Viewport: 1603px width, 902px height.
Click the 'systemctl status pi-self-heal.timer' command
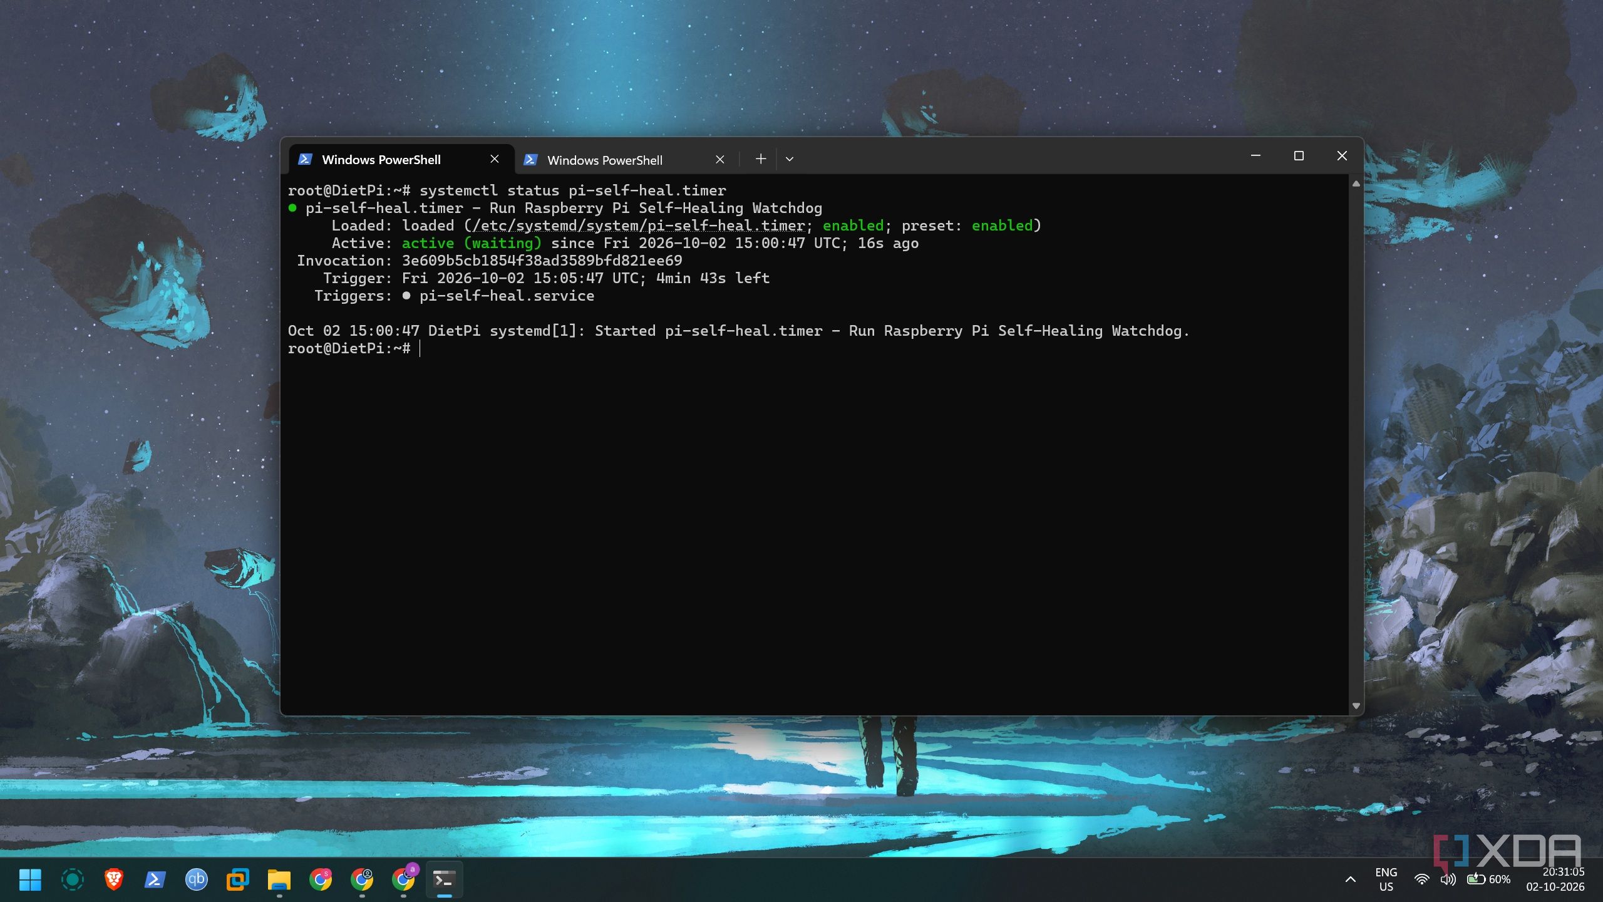[x=573, y=190]
